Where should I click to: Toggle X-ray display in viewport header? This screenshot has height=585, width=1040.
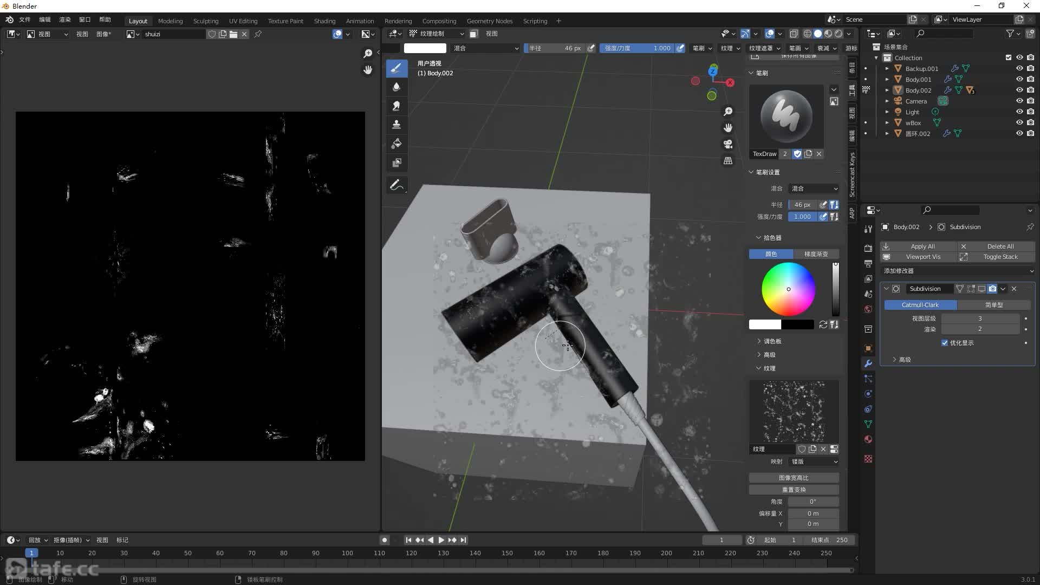click(x=794, y=34)
